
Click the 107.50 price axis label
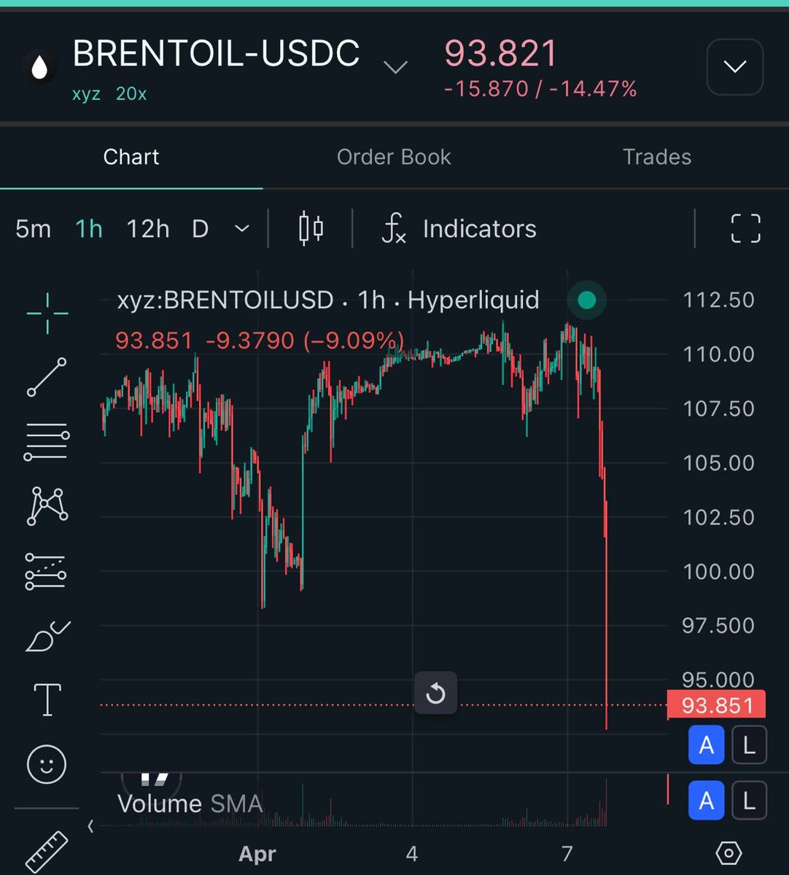[x=718, y=408]
